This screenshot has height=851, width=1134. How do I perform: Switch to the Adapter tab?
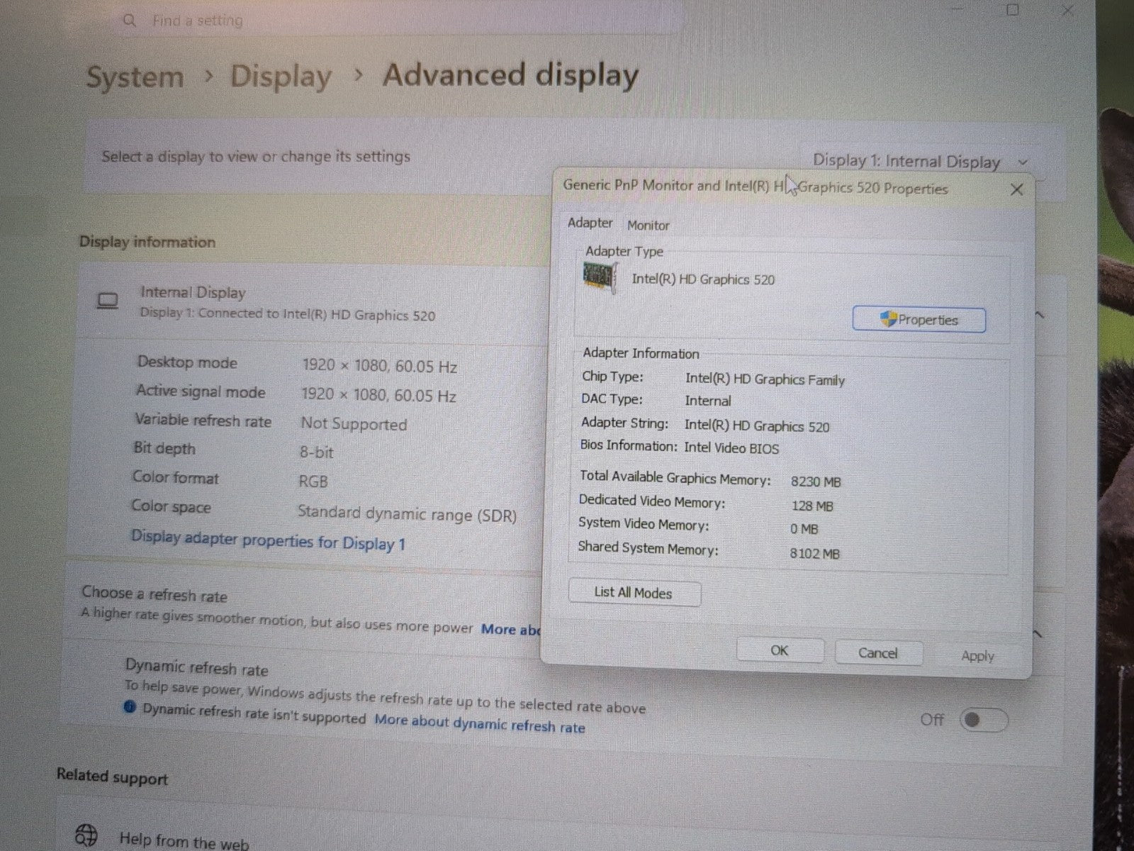(x=590, y=223)
